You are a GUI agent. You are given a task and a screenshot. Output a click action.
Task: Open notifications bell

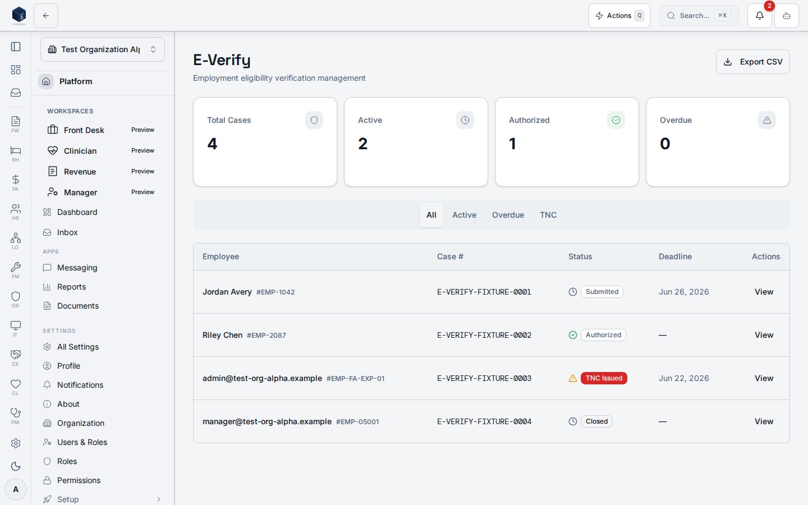pos(760,16)
